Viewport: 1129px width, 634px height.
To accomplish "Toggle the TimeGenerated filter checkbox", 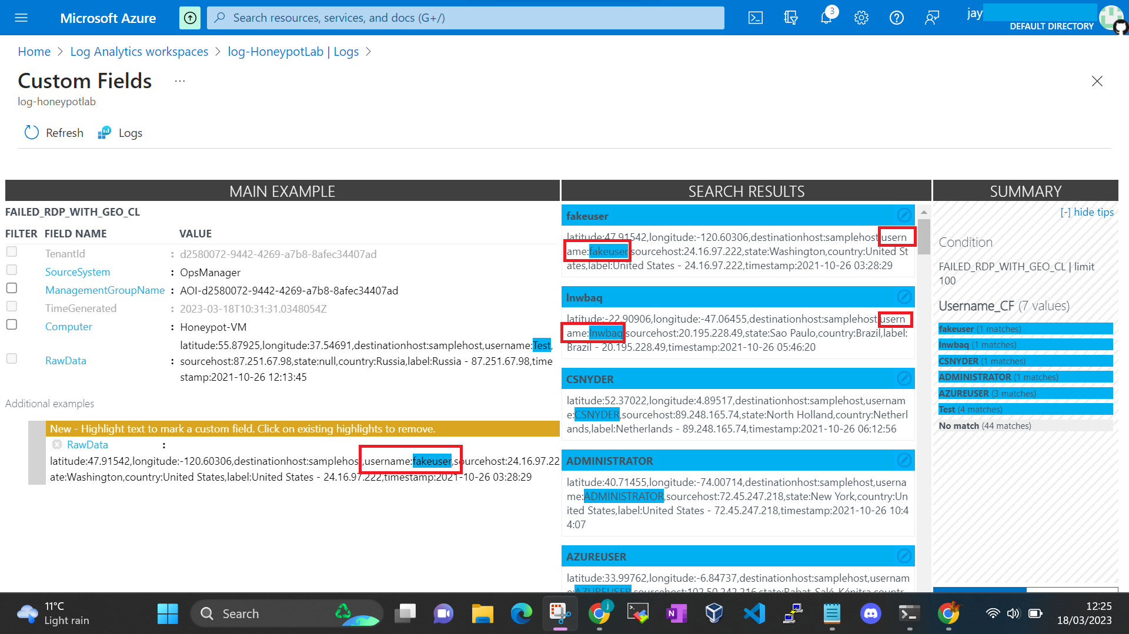I will point(12,307).
